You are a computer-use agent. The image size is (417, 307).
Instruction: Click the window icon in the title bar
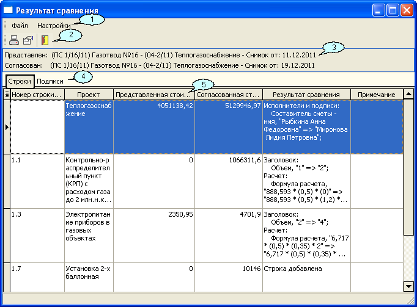9,10
